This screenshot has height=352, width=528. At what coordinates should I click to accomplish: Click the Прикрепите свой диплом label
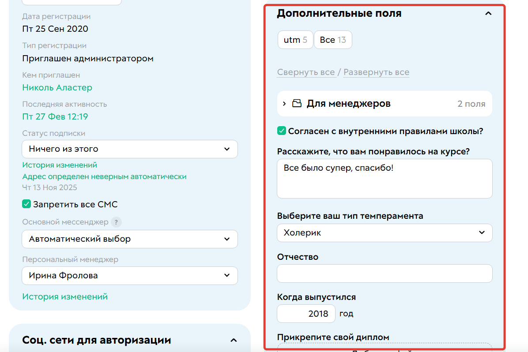coord(333,337)
